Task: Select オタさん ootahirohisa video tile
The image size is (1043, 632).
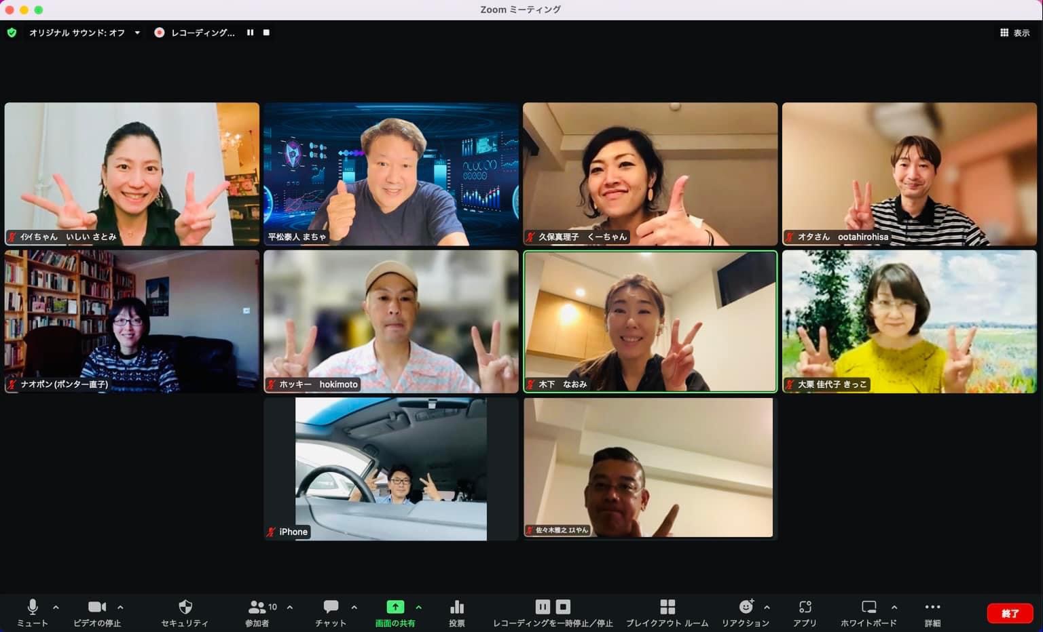Action: pos(909,174)
